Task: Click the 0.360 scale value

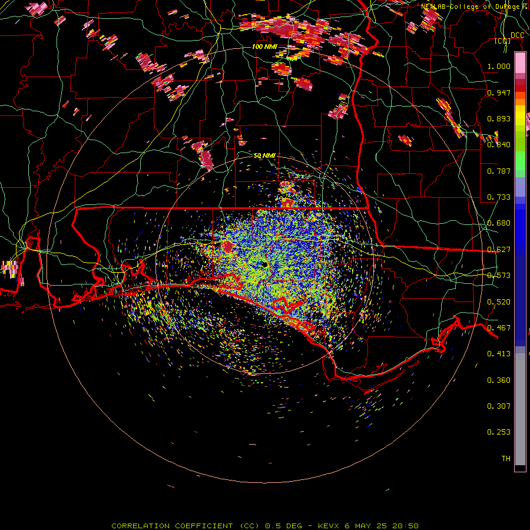Action: (499, 380)
